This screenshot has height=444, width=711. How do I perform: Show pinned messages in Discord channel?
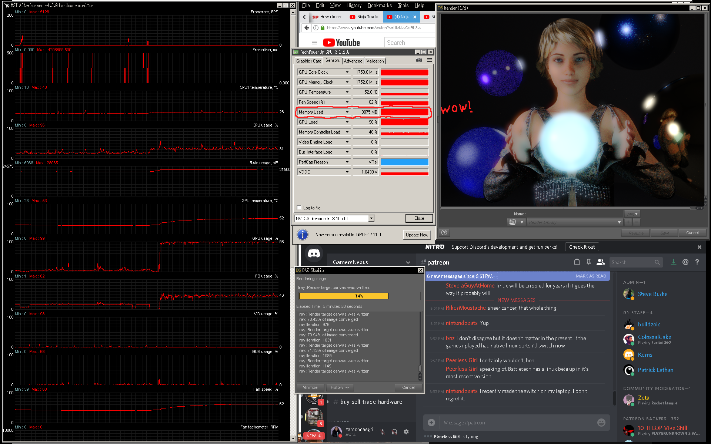tap(588, 262)
